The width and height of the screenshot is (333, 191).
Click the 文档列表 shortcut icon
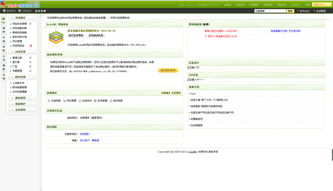(49, 100)
